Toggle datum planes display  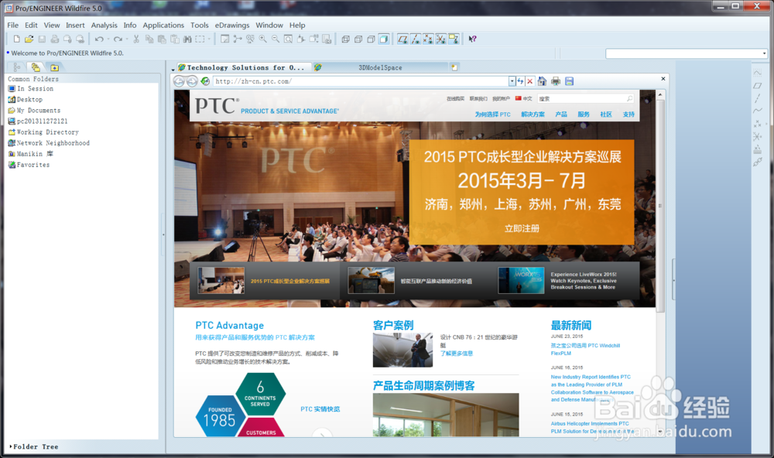[402, 39]
